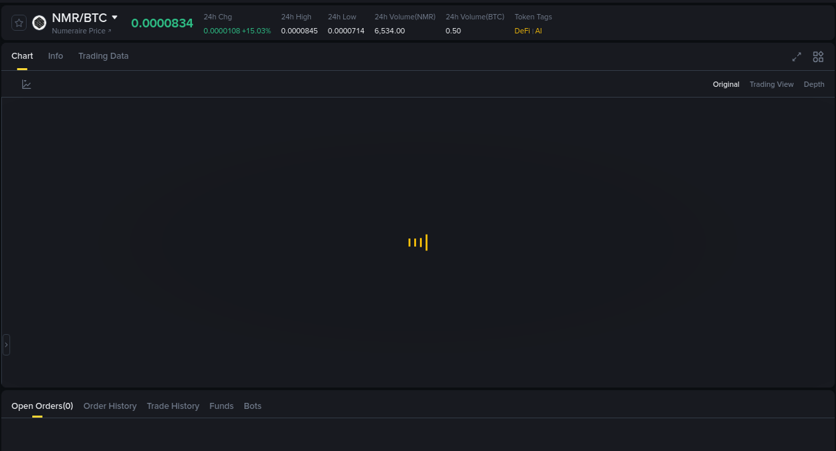Click the fullscreen expand arrows icon
Screen dimensions: 836x451
pos(797,57)
